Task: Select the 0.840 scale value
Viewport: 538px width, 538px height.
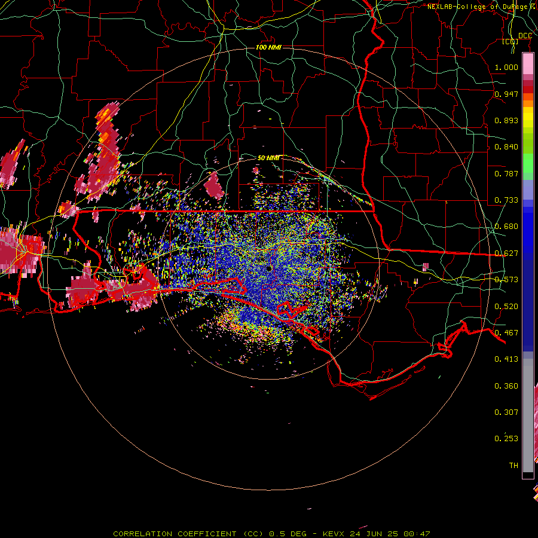Action: coord(506,147)
